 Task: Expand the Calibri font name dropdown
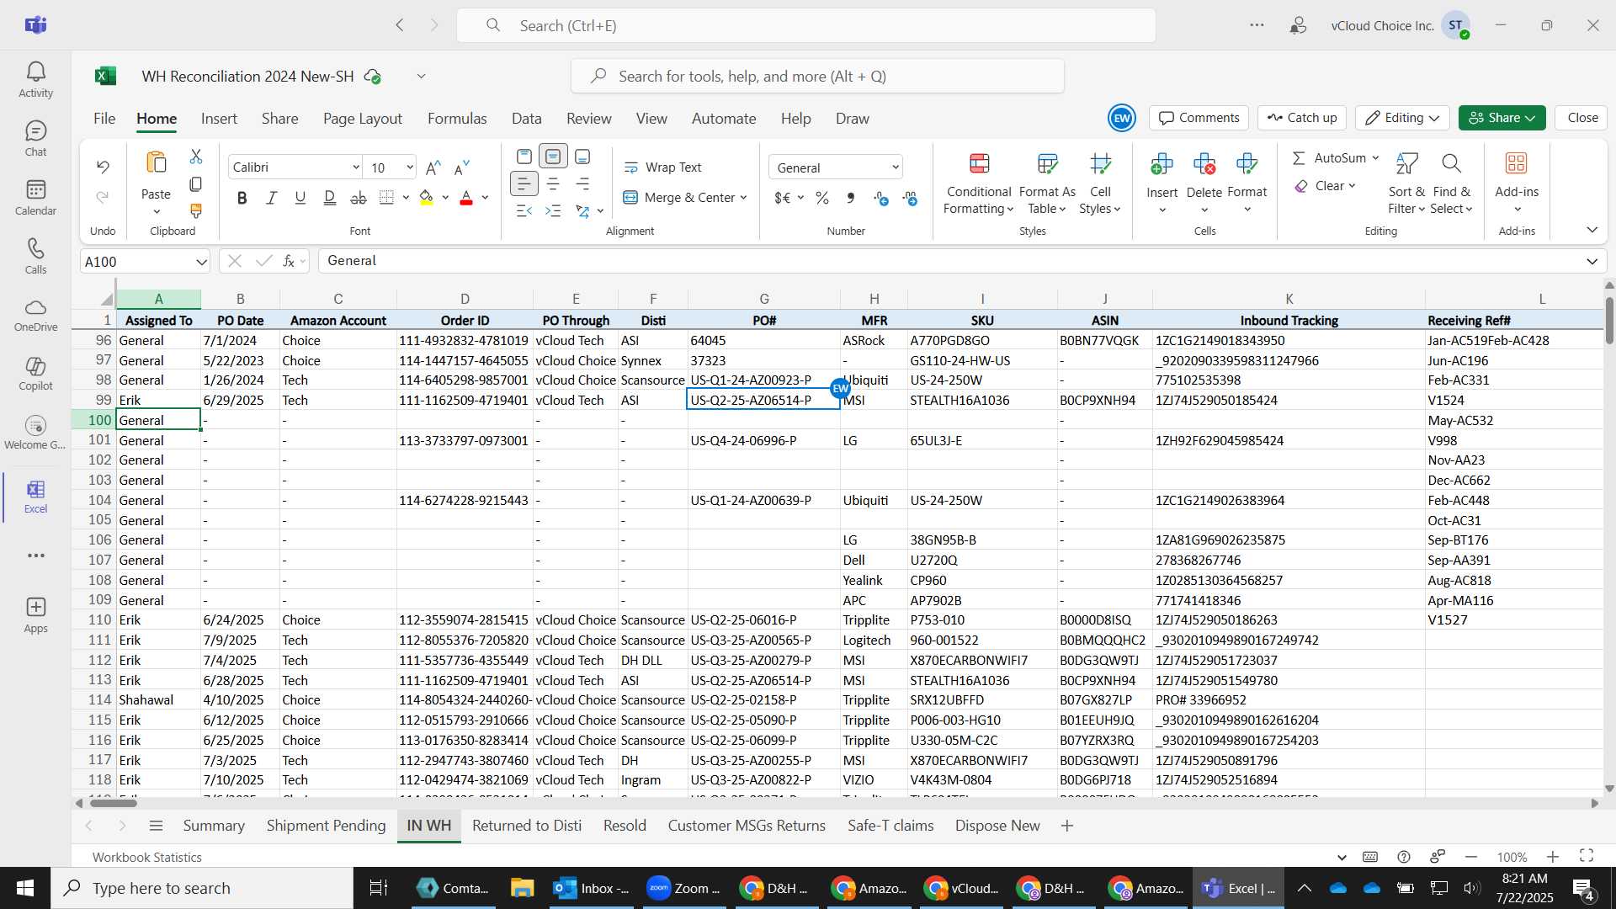(x=355, y=167)
